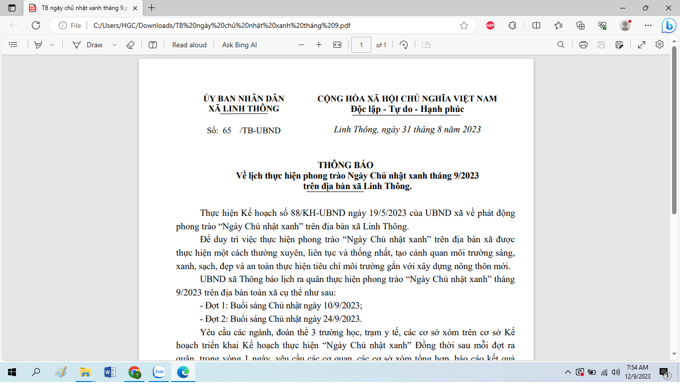Screen dimensions: 680x391
Task: Open the Windows Start menu
Action: (x=12, y=372)
